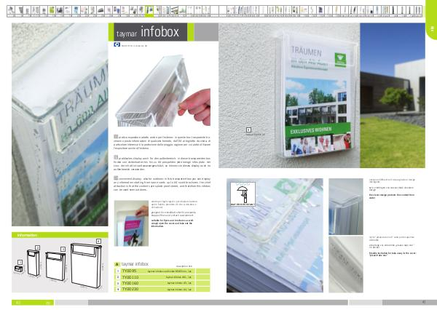The width and height of the screenshot is (437, 310).
Task: Click the 'taymar infobox' title banner
Action: pyautogui.click(x=151, y=32)
